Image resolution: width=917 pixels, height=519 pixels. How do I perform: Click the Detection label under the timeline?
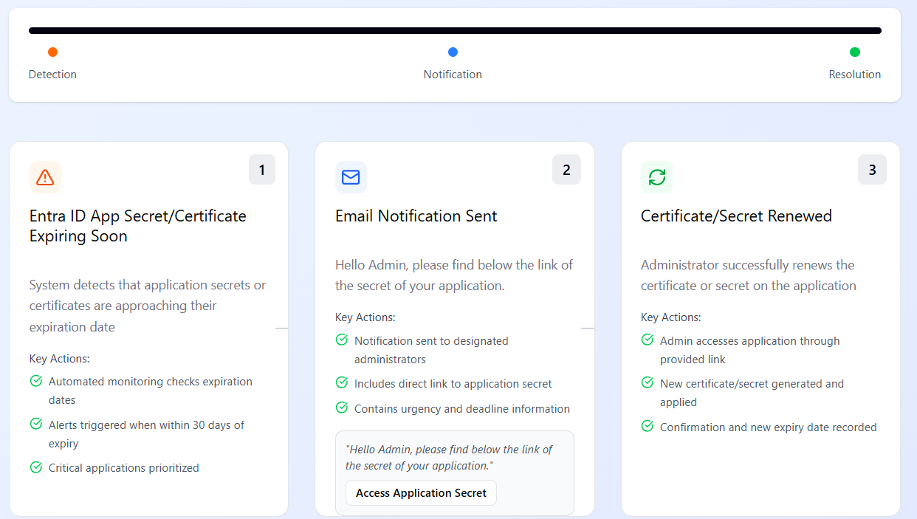tap(52, 75)
